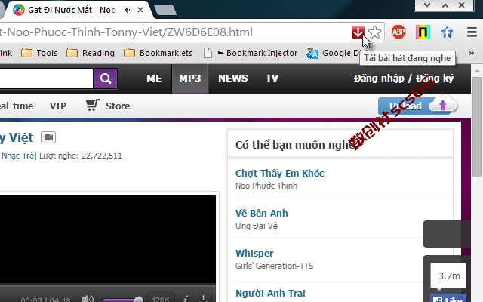Select the MP3 menu item
Image resolution: width=483 pixels, height=302 pixels.
(x=189, y=79)
